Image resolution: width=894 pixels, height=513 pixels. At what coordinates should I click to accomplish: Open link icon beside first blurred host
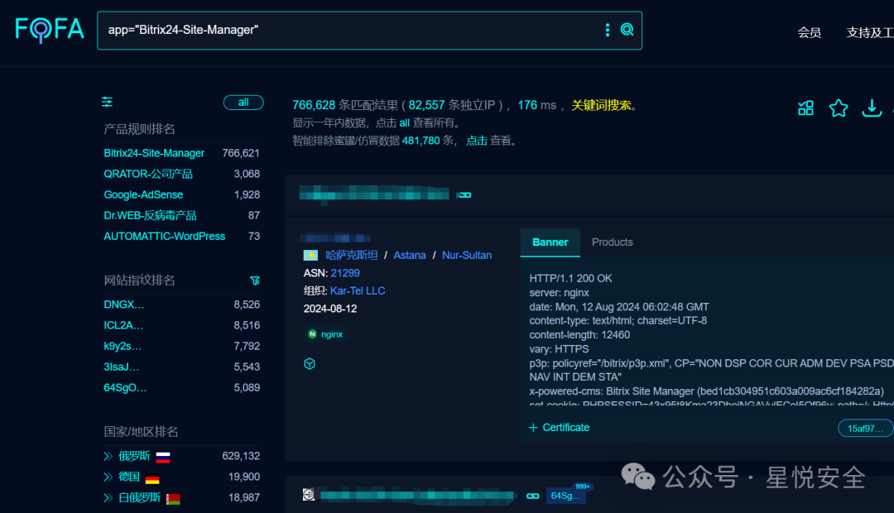click(464, 195)
